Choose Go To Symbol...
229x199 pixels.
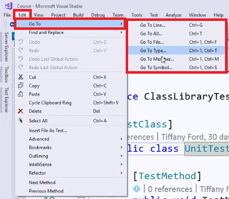pyautogui.click(x=176, y=67)
